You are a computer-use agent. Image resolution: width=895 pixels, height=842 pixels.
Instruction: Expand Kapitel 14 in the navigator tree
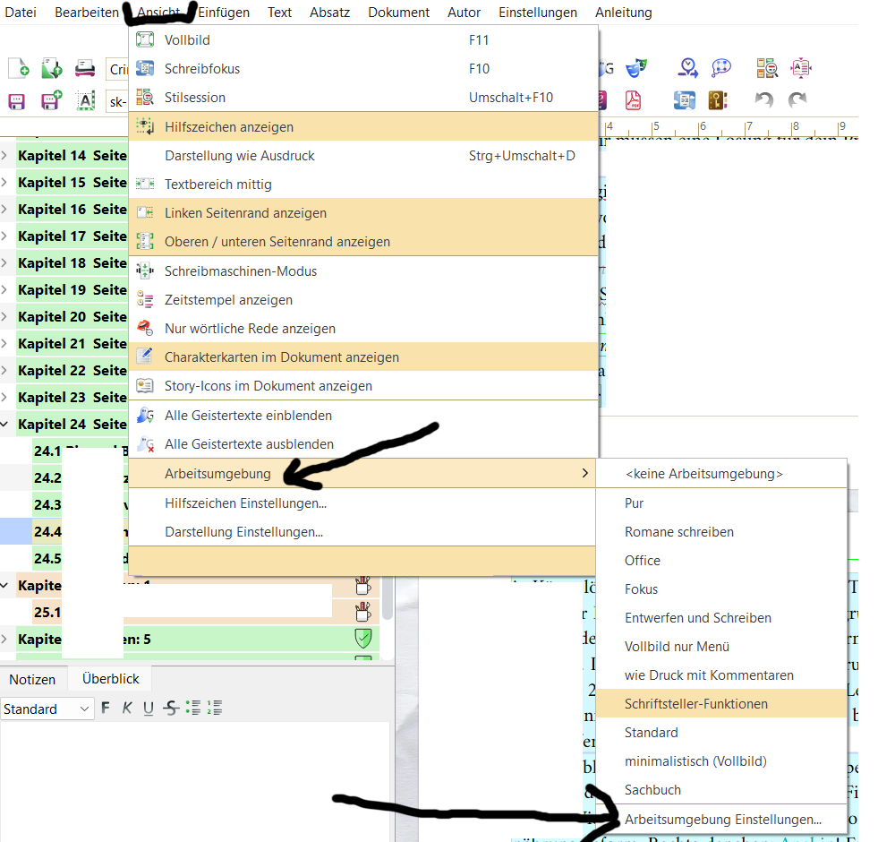[5, 156]
